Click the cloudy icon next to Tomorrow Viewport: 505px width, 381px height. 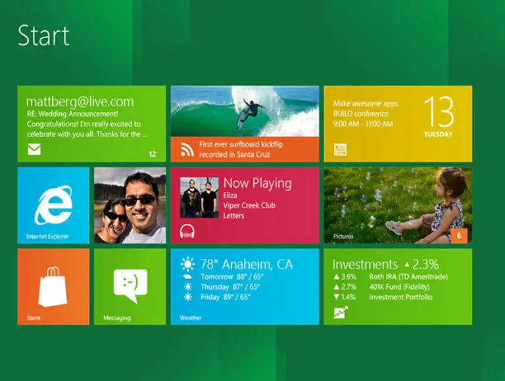pos(187,277)
